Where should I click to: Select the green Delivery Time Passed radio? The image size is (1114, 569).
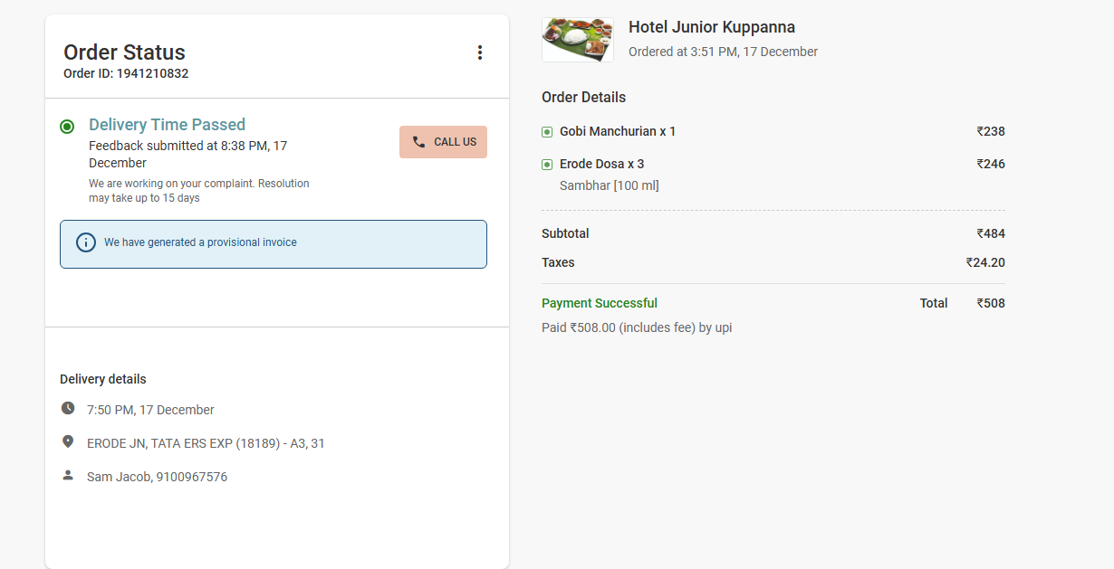67,127
